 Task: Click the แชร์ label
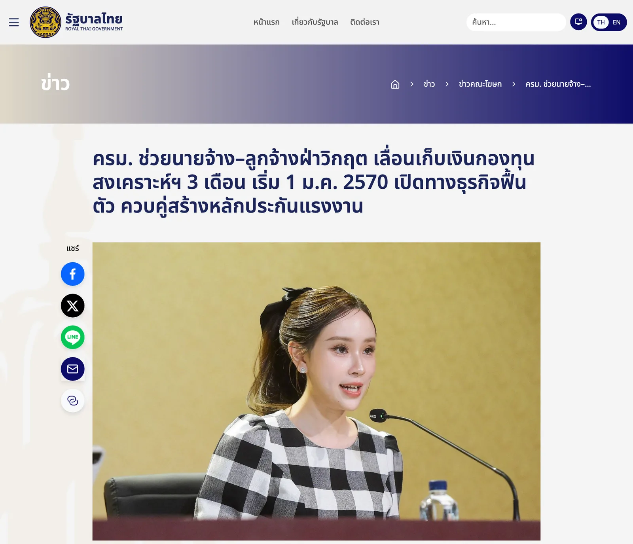tap(73, 248)
